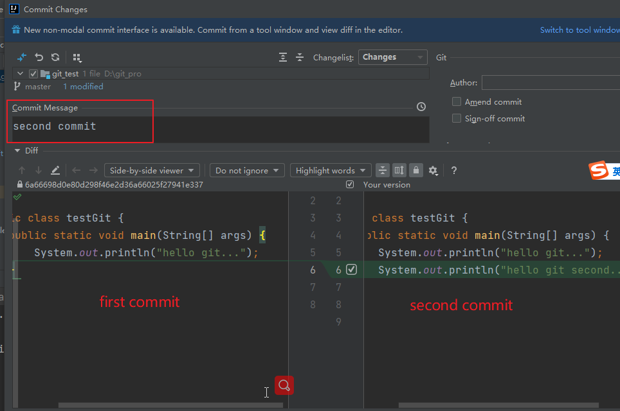Click the master branch icon
This screenshot has width=620, height=411.
tap(17, 86)
